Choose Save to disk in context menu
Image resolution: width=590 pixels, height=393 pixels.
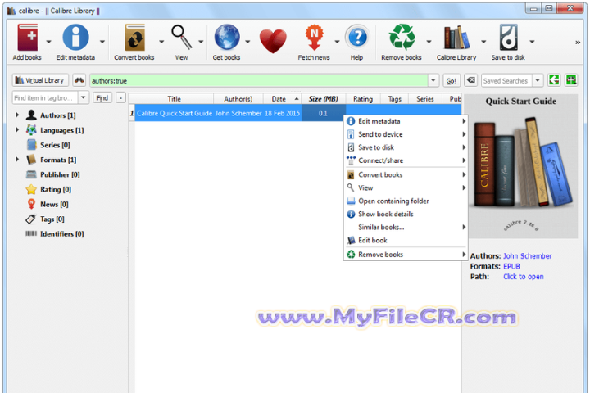(406, 147)
